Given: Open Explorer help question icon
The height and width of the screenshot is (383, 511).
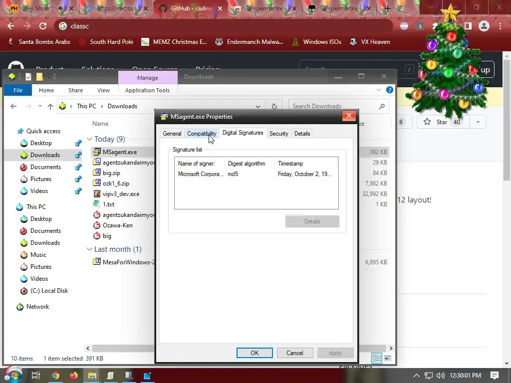Looking at the screenshot, I should (x=389, y=90).
